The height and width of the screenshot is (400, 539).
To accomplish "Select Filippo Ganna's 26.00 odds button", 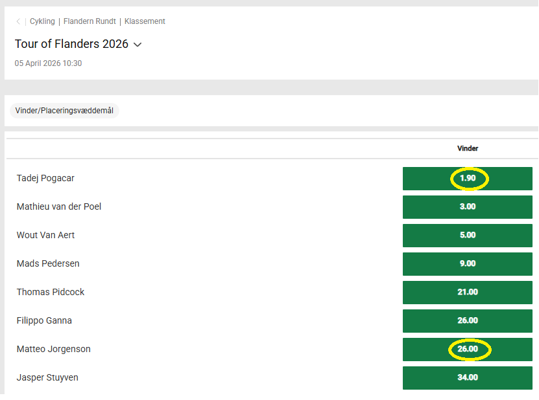I will point(468,321).
